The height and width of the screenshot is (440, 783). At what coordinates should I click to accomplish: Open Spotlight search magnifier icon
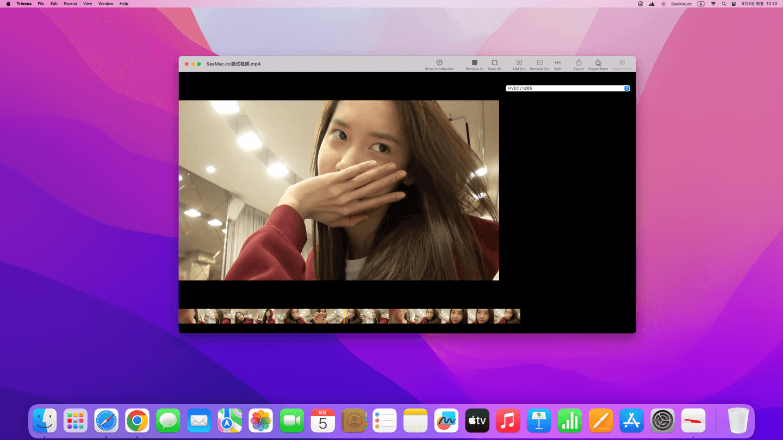[x=724, y=4]
